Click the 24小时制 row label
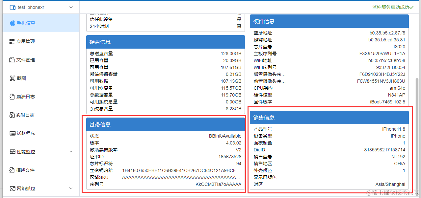421x198 pixels. [99, 26]
